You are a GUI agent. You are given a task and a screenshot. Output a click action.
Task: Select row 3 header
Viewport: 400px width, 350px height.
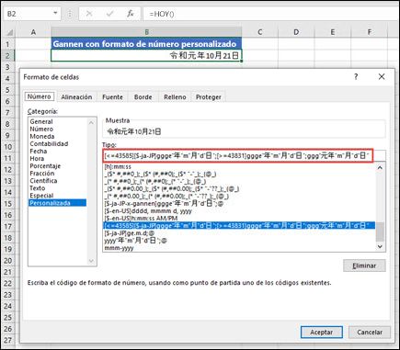8,67
